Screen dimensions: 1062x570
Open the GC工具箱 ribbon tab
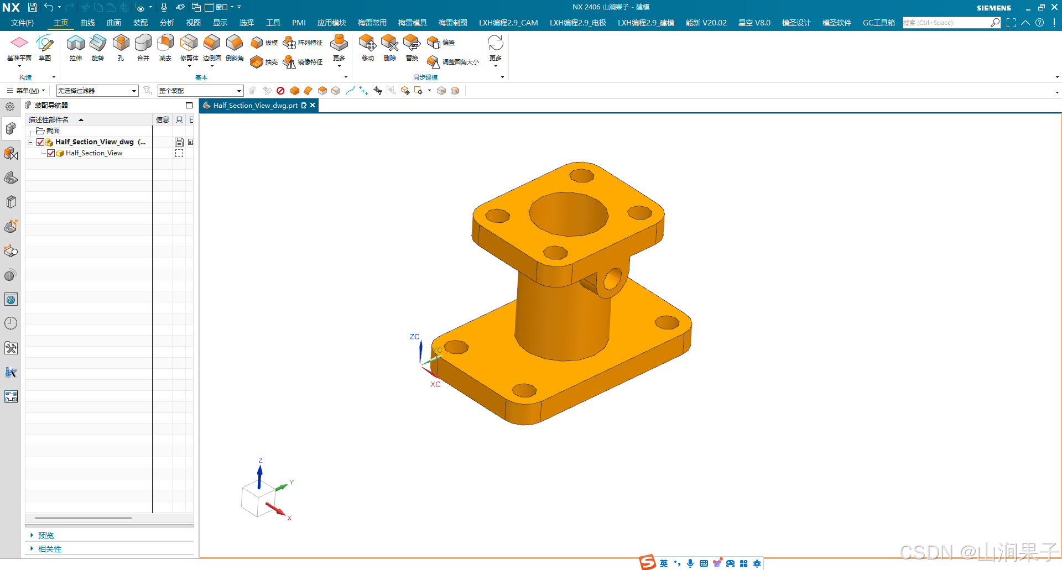(879, 23)
